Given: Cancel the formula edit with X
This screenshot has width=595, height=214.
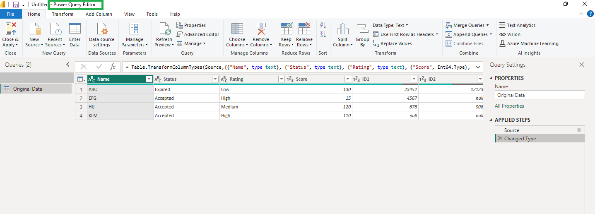Looking at the screenshot, I should [83, 67].
